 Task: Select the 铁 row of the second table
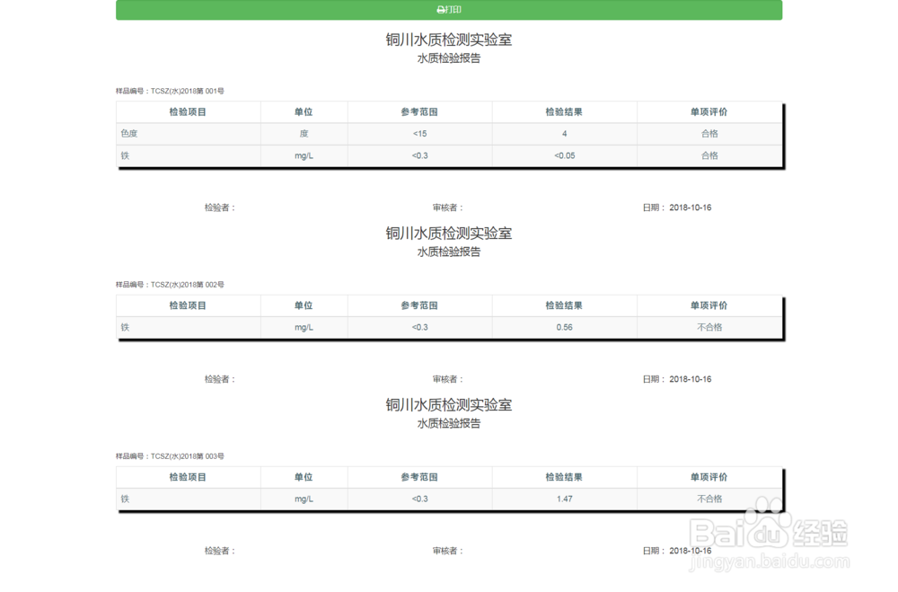click(x=125, y=327)
